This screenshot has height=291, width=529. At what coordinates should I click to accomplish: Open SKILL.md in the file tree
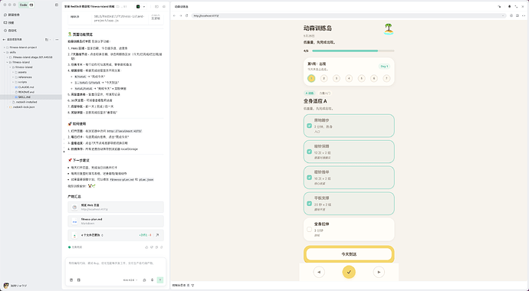tap(25, 97)
